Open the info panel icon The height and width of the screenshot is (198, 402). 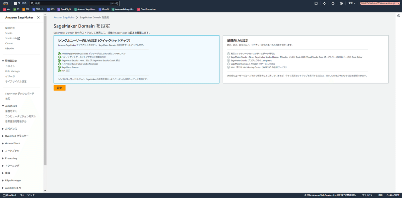(x=398, y=16)
